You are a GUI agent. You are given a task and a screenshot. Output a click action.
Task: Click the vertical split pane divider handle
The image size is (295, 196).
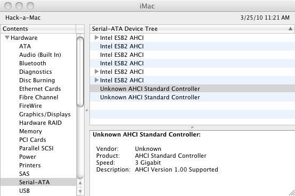pos(87,110)
